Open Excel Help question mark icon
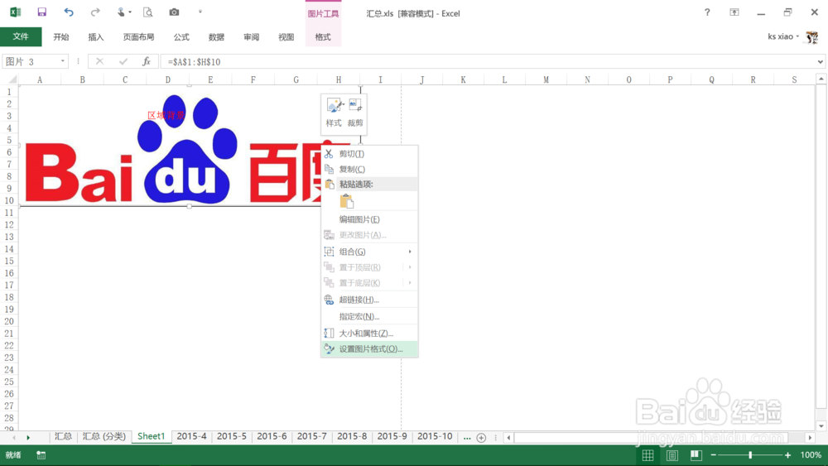The width and height of the screenshot is (828, 466). (x=707, y=12)
